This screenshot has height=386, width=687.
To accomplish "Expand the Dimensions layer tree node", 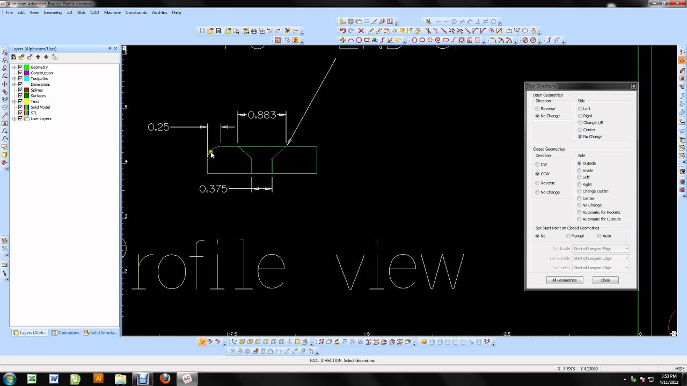I will pyautogui.click(x=14, y=84).
